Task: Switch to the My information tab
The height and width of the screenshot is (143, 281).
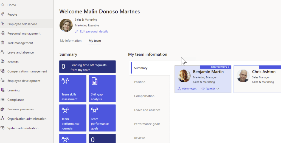Action: click(x=71, y=41)
